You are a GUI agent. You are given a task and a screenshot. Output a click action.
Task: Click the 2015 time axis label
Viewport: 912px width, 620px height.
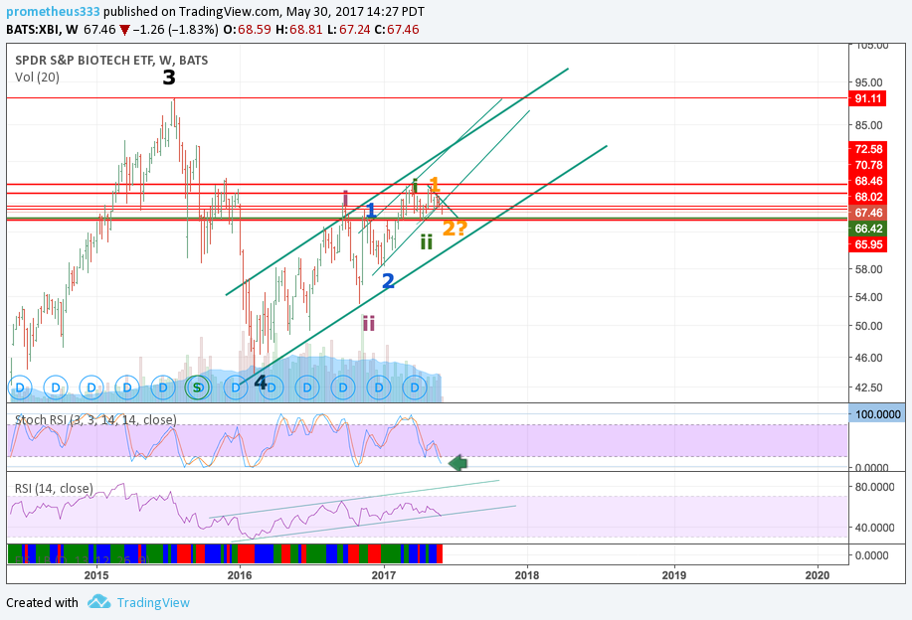click(x=96, y=575)
